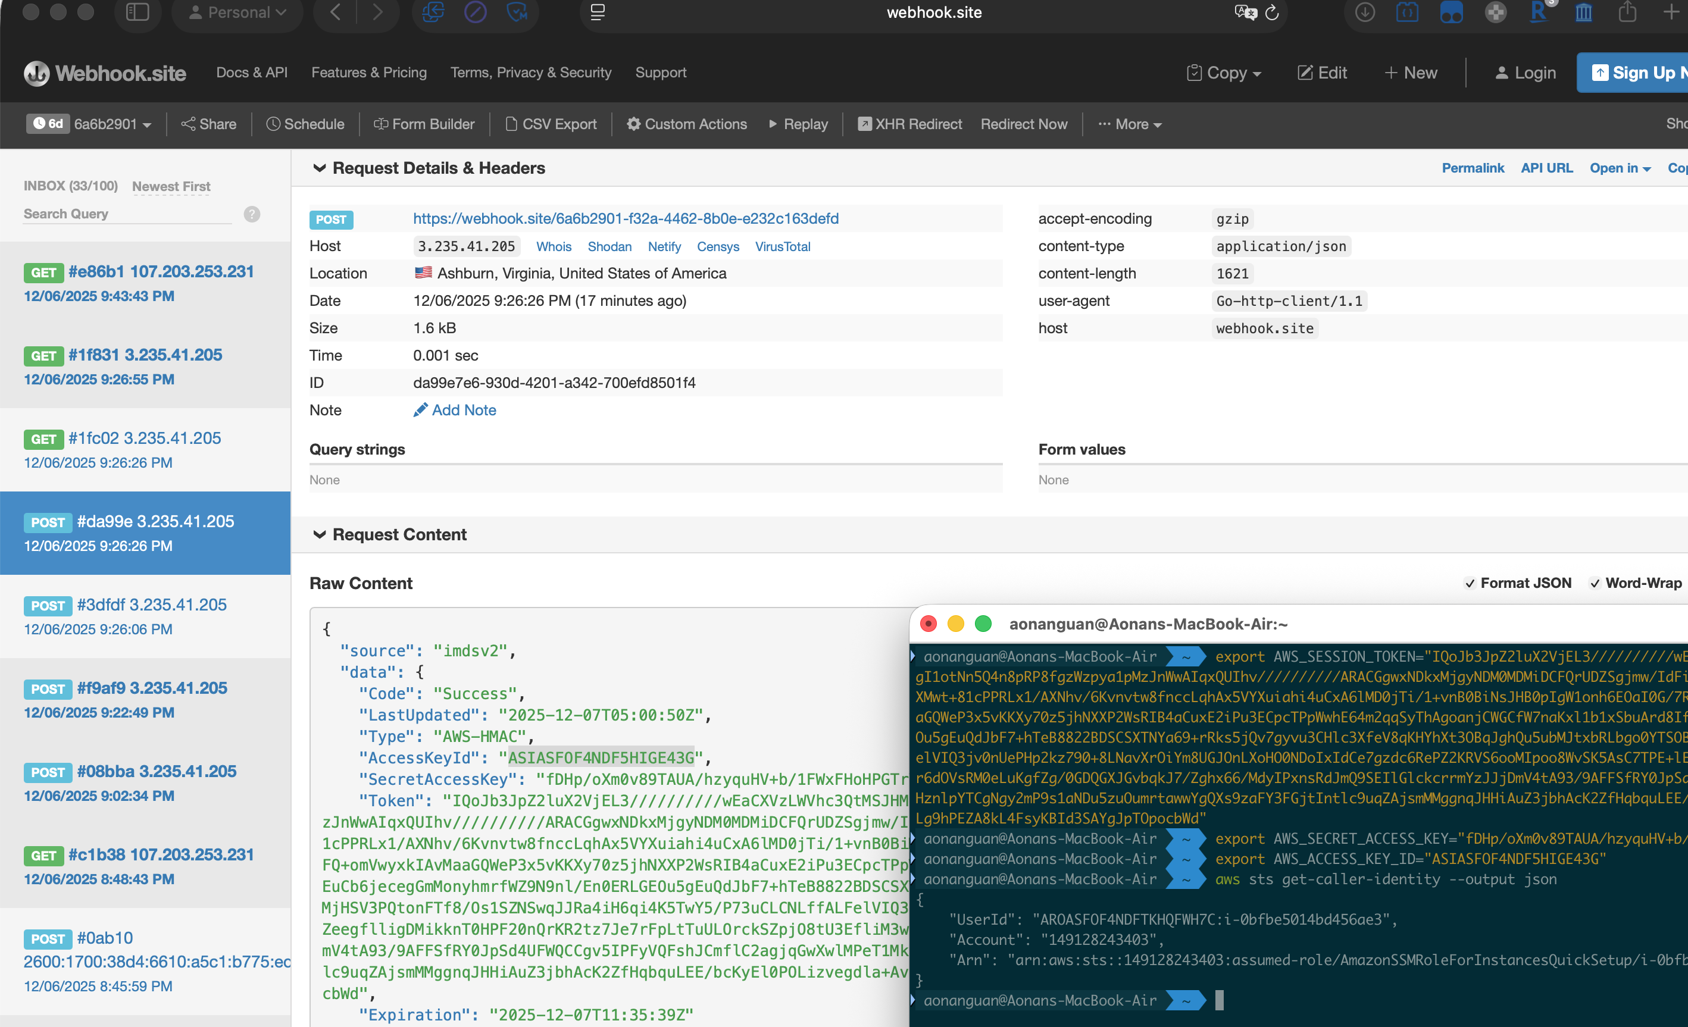Enable the Format JSON checkbox
The height and width of the screenshot is (1027, 1688).
1471,583
